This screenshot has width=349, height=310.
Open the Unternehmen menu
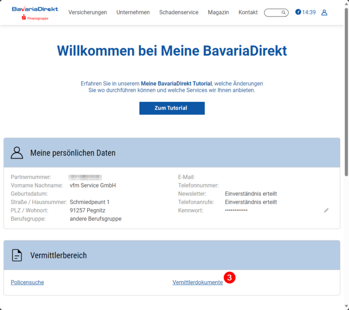tap(133, 12)
